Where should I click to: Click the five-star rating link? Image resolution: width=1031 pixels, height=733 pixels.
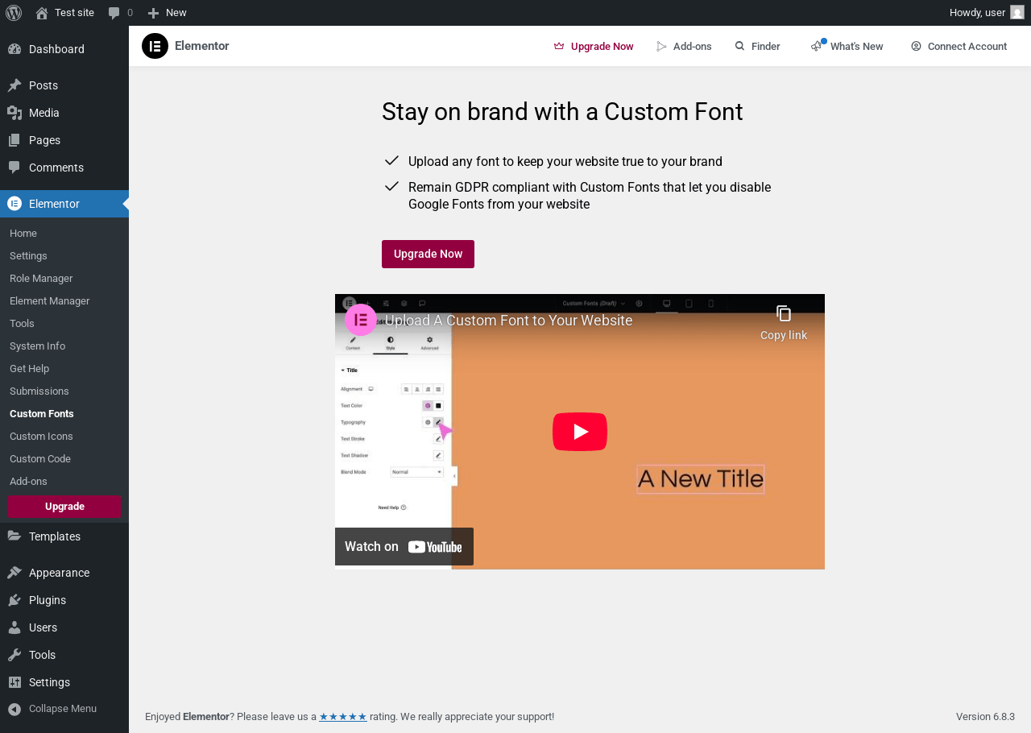point(343,717)
